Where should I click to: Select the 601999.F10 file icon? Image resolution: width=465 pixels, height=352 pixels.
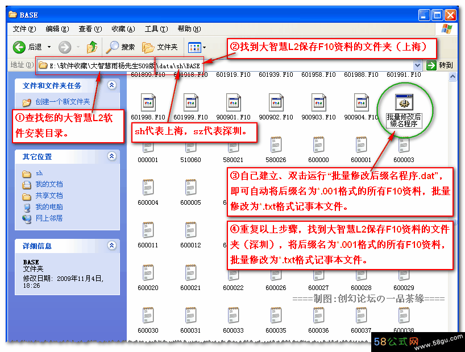pyautogui.click(x=190, y=102)
